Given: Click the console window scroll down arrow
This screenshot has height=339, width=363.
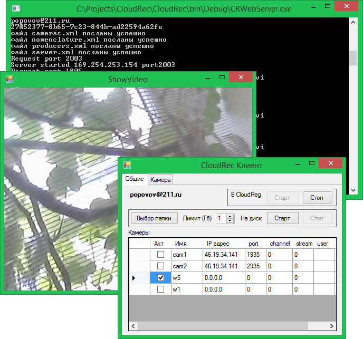Looking at the screenshot, I should (353, 190).
